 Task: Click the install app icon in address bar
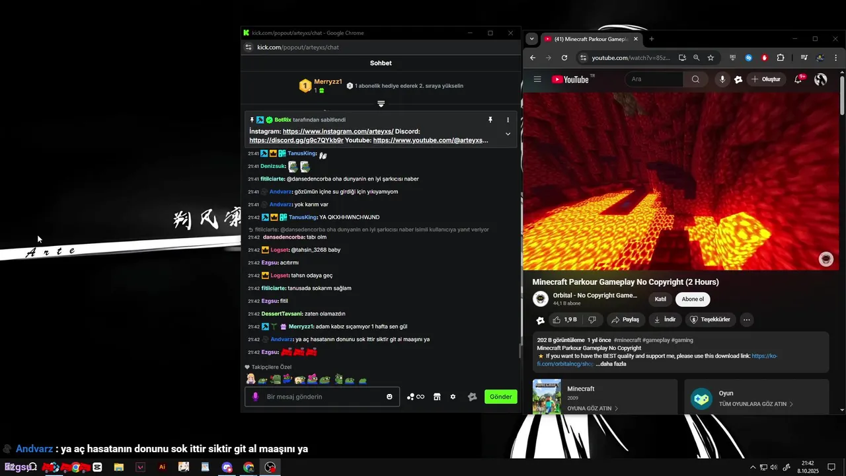[682, 58]
